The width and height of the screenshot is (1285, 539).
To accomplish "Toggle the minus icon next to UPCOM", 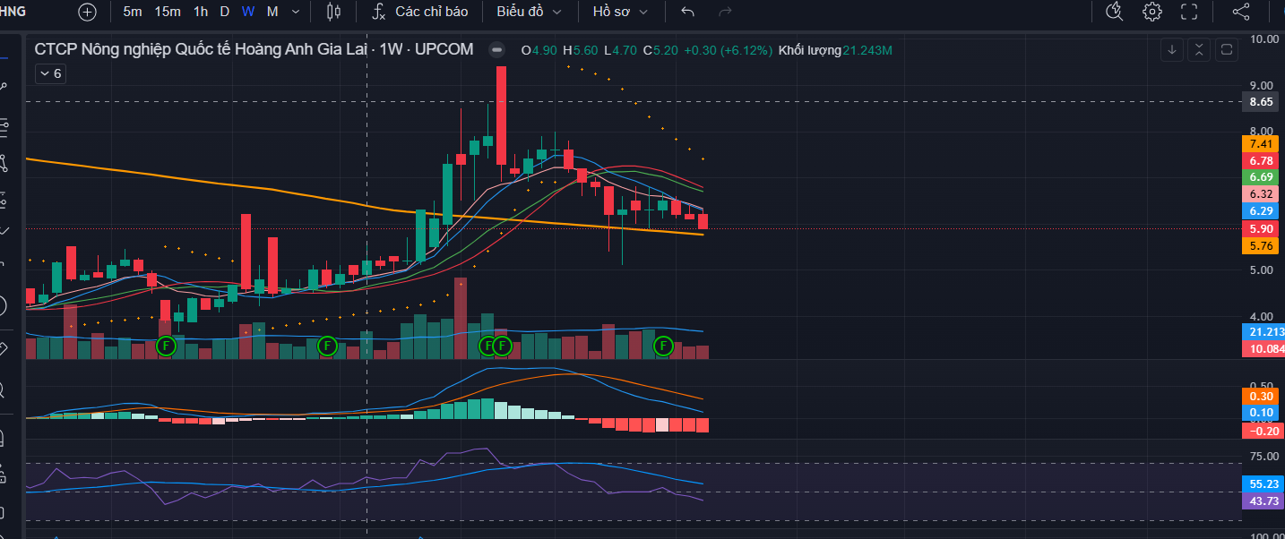I will tap(496, 50).
